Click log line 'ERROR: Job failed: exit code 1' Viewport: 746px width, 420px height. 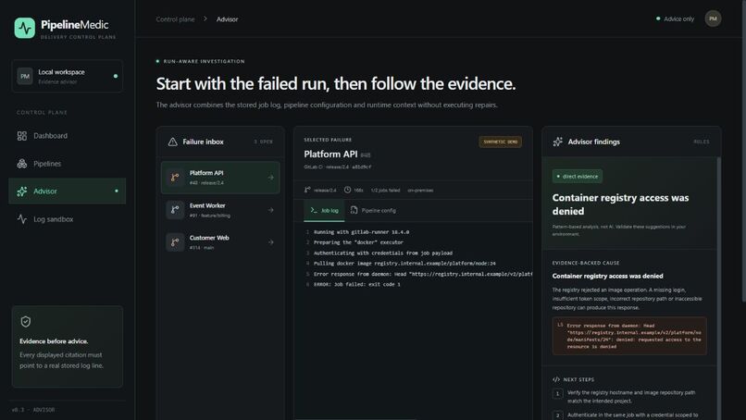click(x=357, y=284)
